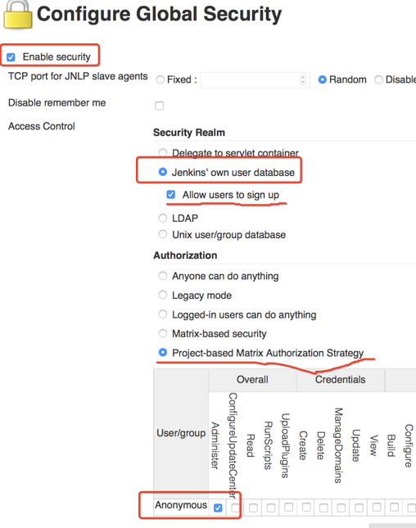The width and height of the screenshot is (416, 528).
Task: Toggle the Enable security checkbox
Action: (11, 57)
